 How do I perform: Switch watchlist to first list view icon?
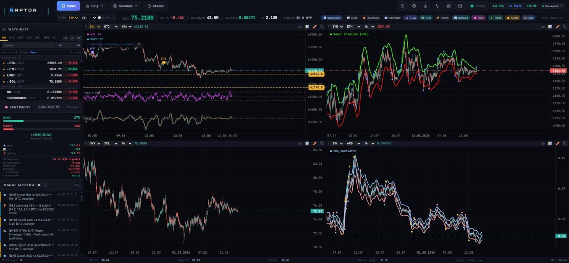66,38
